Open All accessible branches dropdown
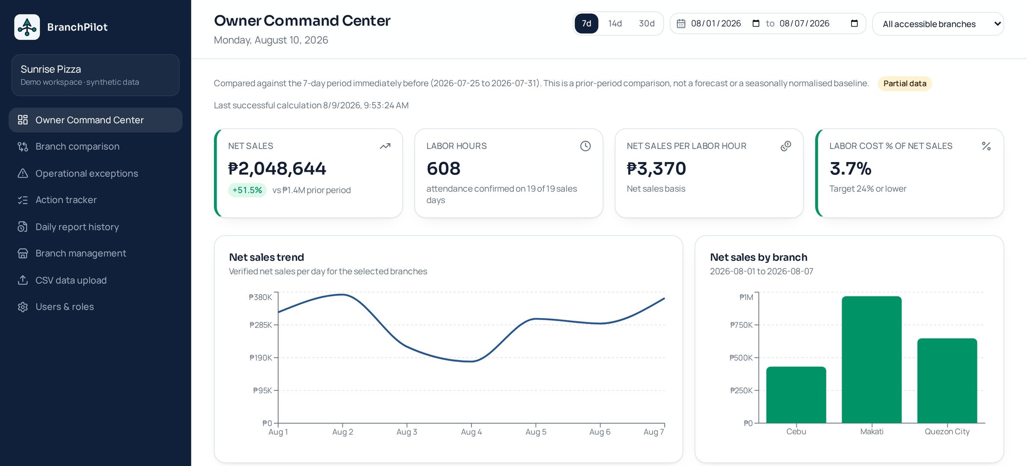This screenshot has height=466, width=1027. (938, 24)
